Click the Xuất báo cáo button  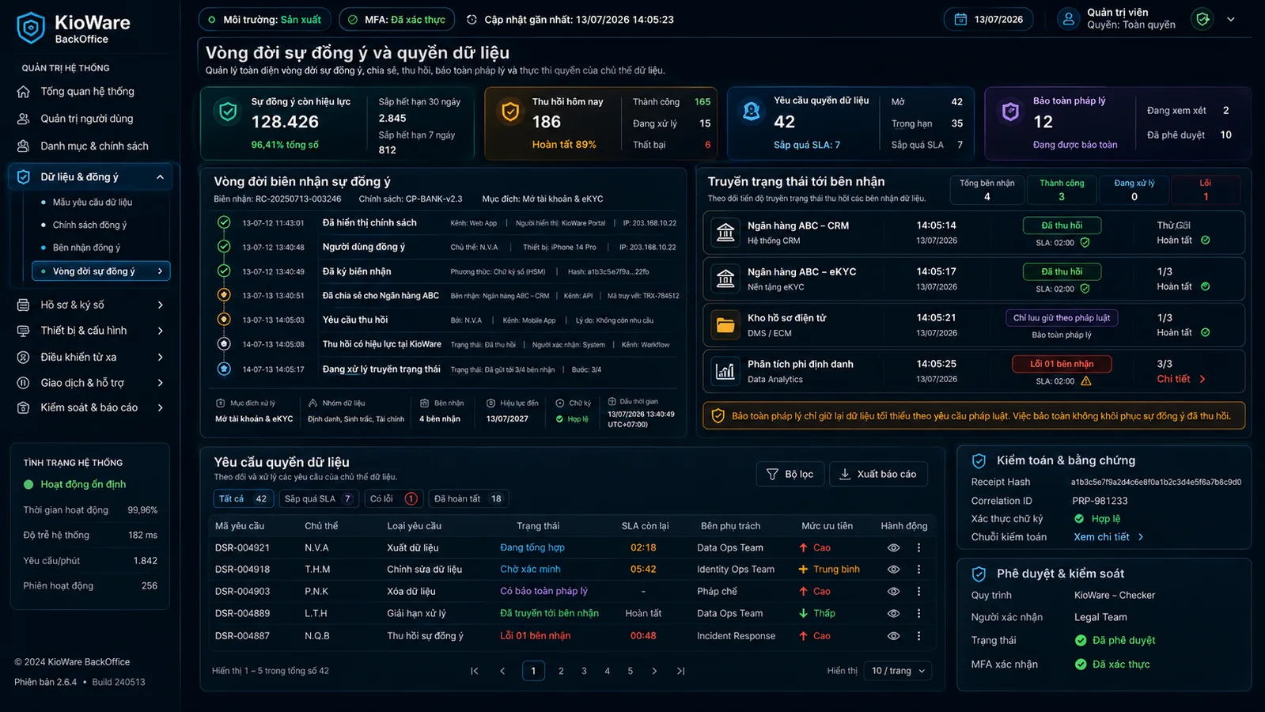click(x=878, y=474)
